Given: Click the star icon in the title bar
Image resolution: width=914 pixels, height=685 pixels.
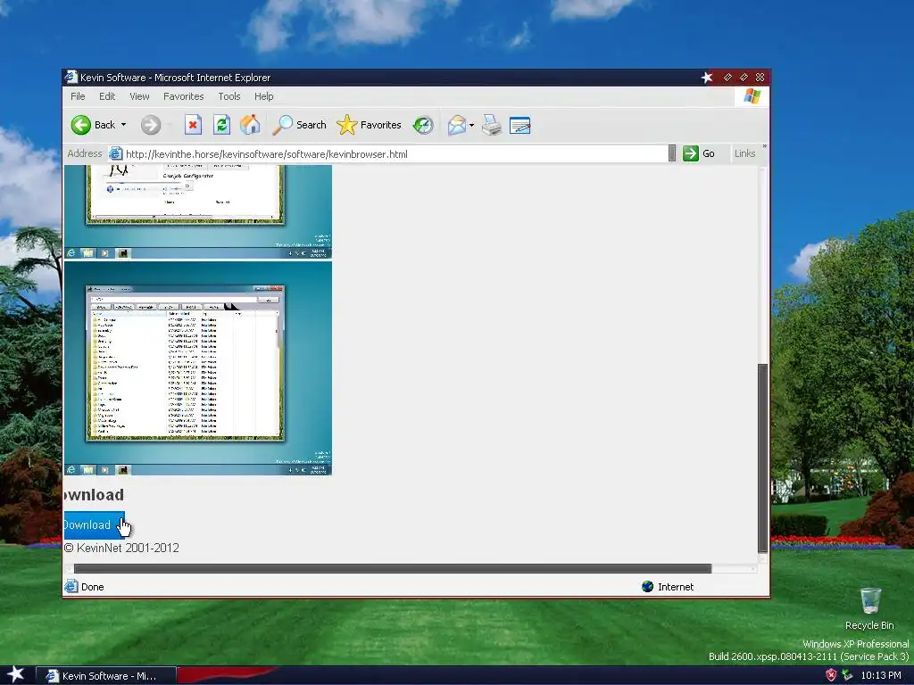Looking at the screenshot, I should pyautogui.click(x=707, y=78).
